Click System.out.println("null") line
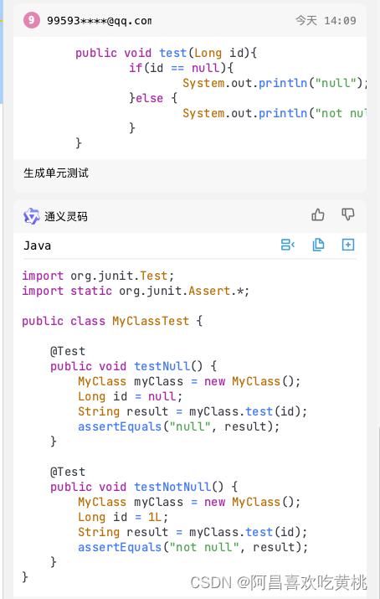This screenshot has height=599, width=380. [275, 83]
